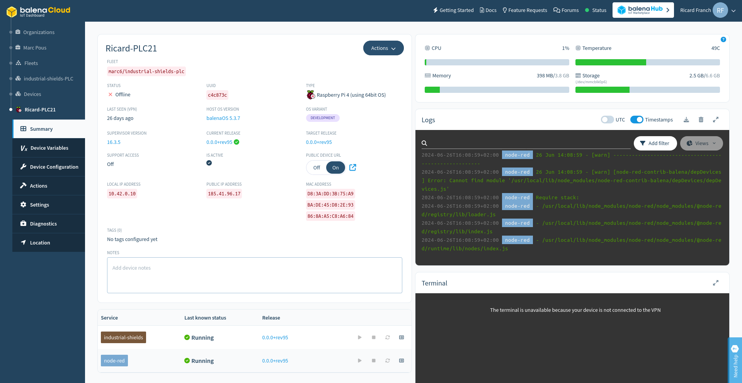Click the Is Active checkmark indicator

[x=209, y=163]
